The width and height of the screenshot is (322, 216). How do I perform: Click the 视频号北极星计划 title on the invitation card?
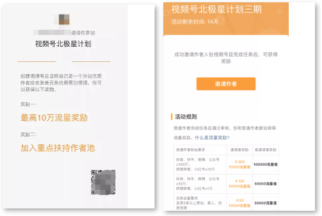pyautogui.click(x=63, y=44)
